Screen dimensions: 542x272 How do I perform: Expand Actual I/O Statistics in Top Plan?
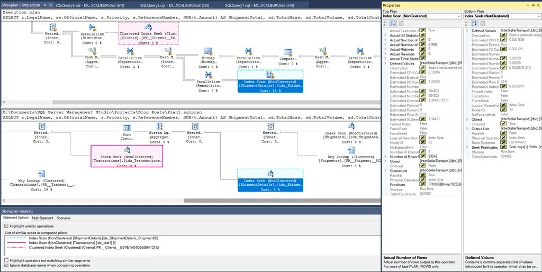(385, 35)
